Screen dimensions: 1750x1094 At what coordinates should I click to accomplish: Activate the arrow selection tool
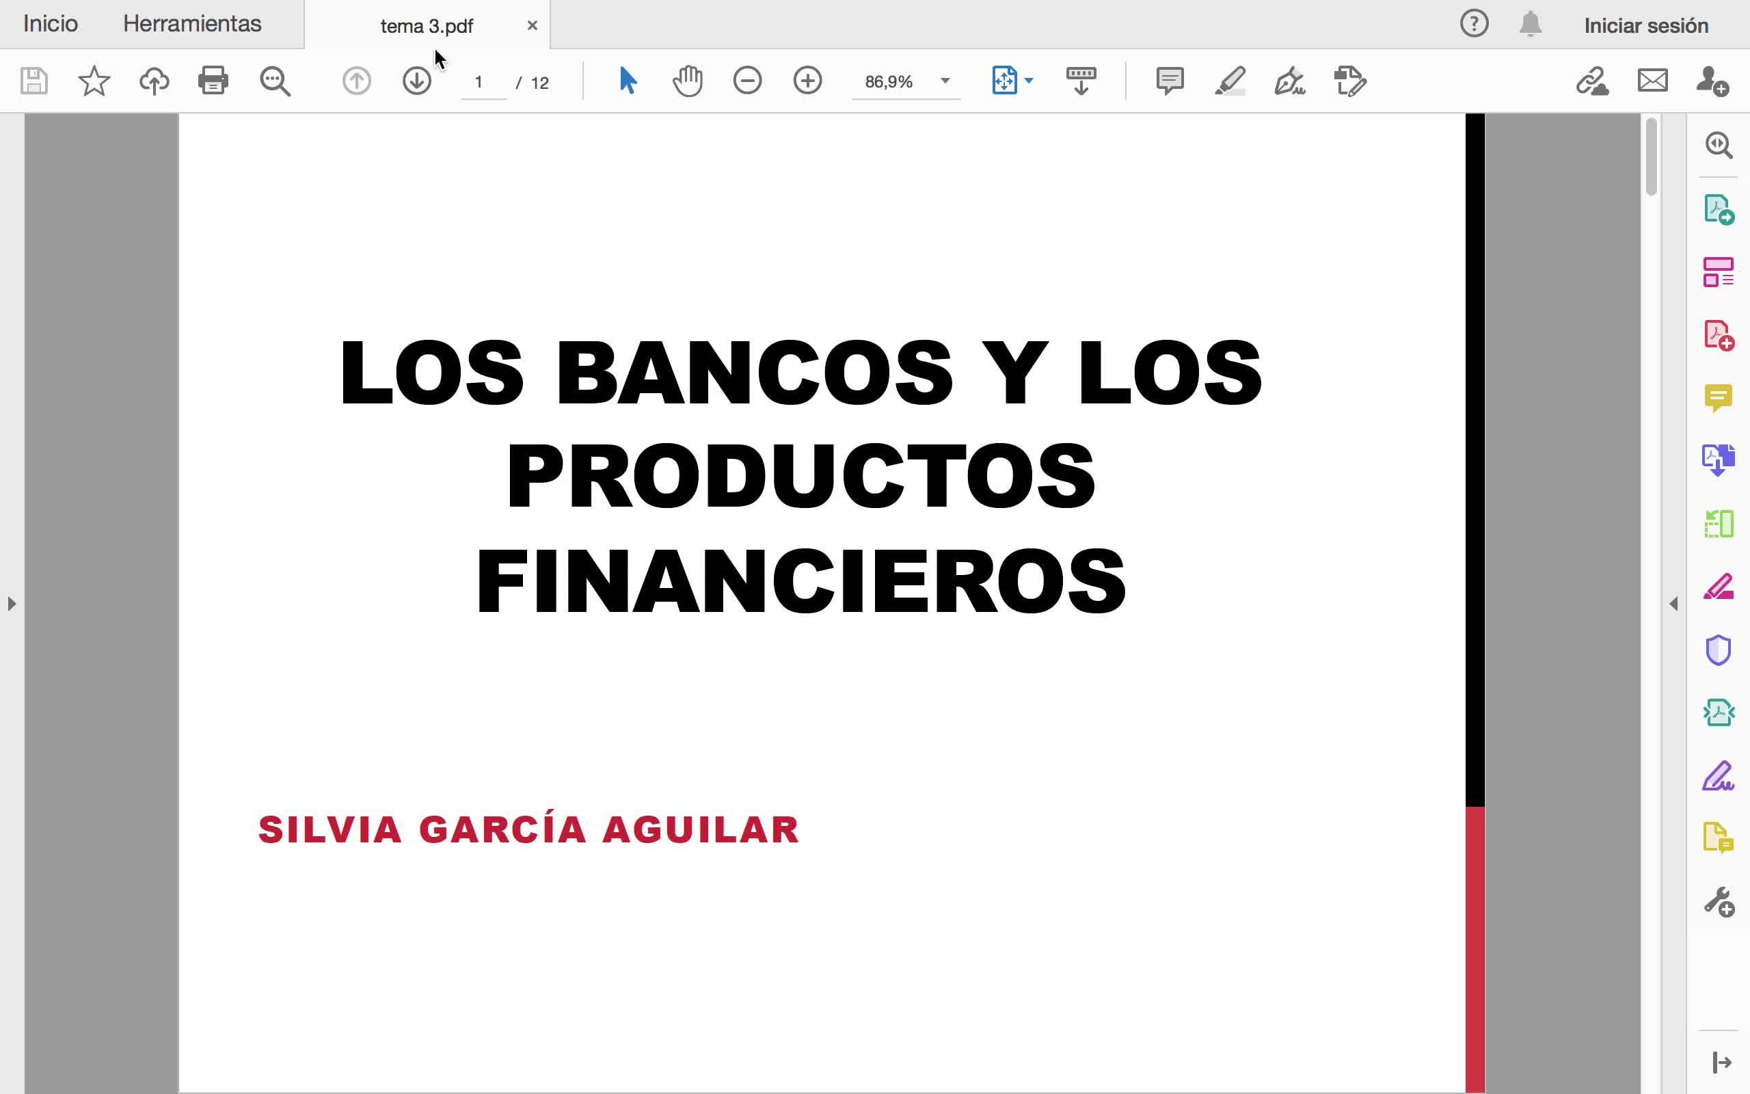pos(628,81)
